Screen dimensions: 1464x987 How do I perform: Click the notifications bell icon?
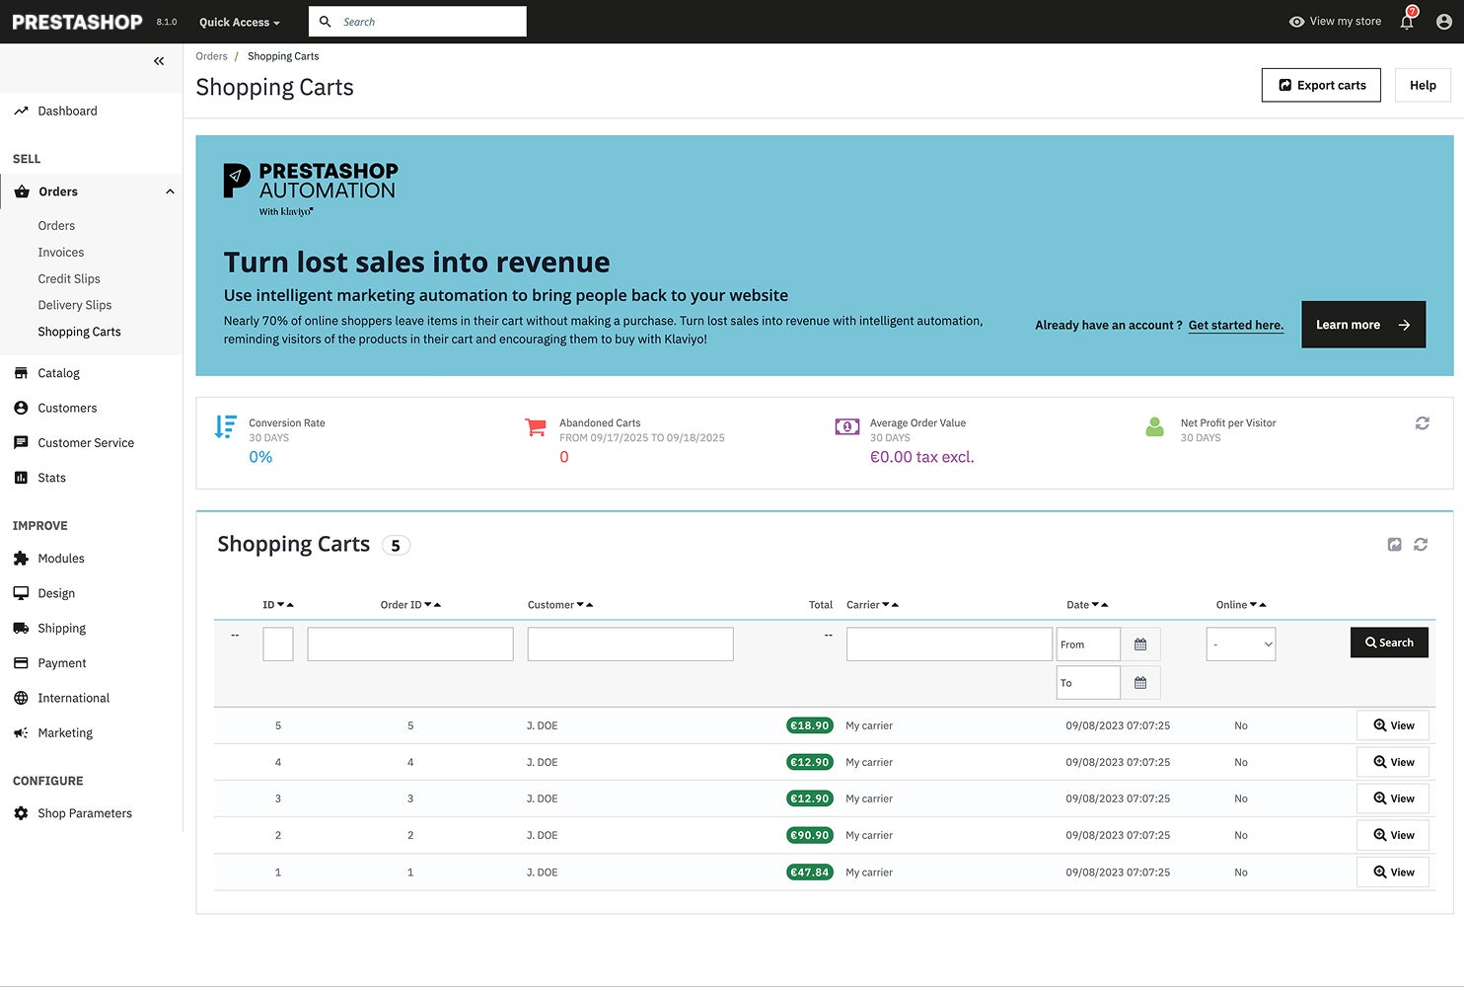(x=1407, y=22)
